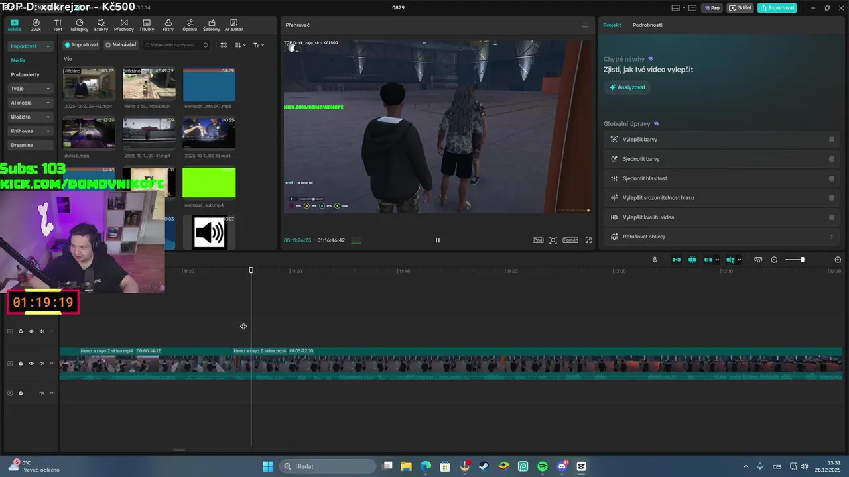Switch to the Podrobnosti tab
Viewport: 849px width, 477px height.
click(647, 25)
